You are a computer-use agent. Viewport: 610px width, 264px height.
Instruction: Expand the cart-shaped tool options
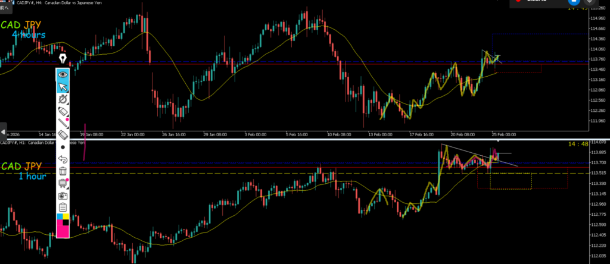click(x=63, y=183)
